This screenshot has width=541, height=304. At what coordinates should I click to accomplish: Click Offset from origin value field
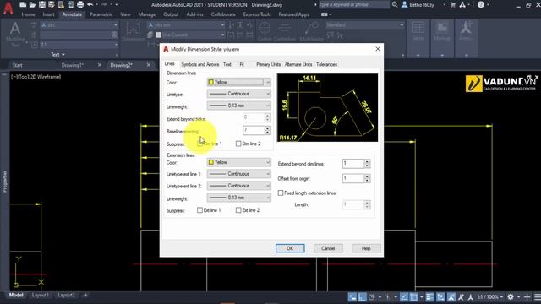tap(353, 178)
